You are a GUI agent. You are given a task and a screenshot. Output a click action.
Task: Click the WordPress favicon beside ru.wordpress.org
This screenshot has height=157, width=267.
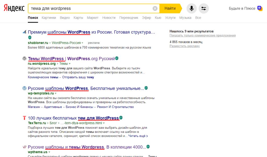[x=25, y=58]
